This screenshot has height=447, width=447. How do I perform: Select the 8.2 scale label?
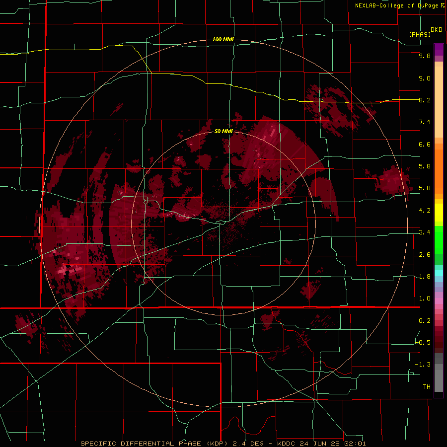click(425, 100)
